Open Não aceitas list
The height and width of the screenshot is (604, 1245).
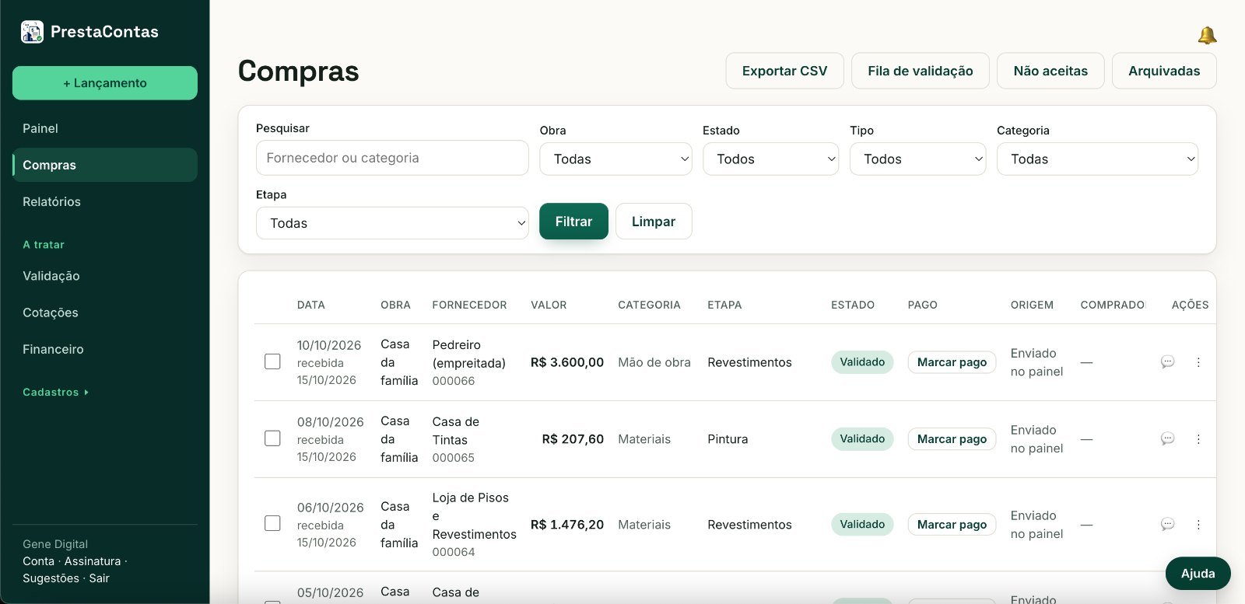[1050, 71]
